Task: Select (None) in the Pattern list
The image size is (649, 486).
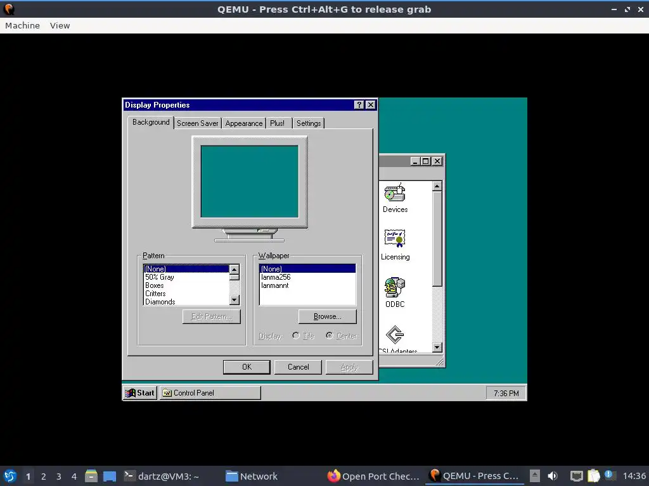Action: 186,268
